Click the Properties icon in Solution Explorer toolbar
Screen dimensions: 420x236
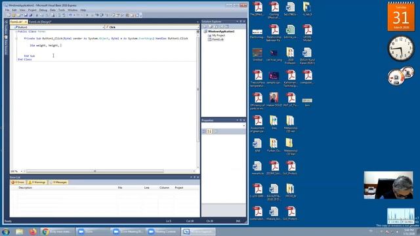[x=205, y=27]
